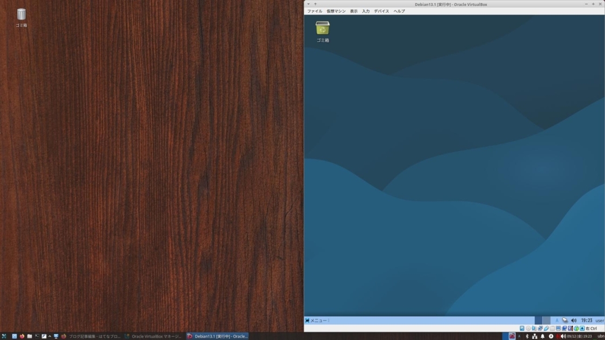Click the host input method A indicator
This screenshot has width=605, height=340.
(519, 336)
